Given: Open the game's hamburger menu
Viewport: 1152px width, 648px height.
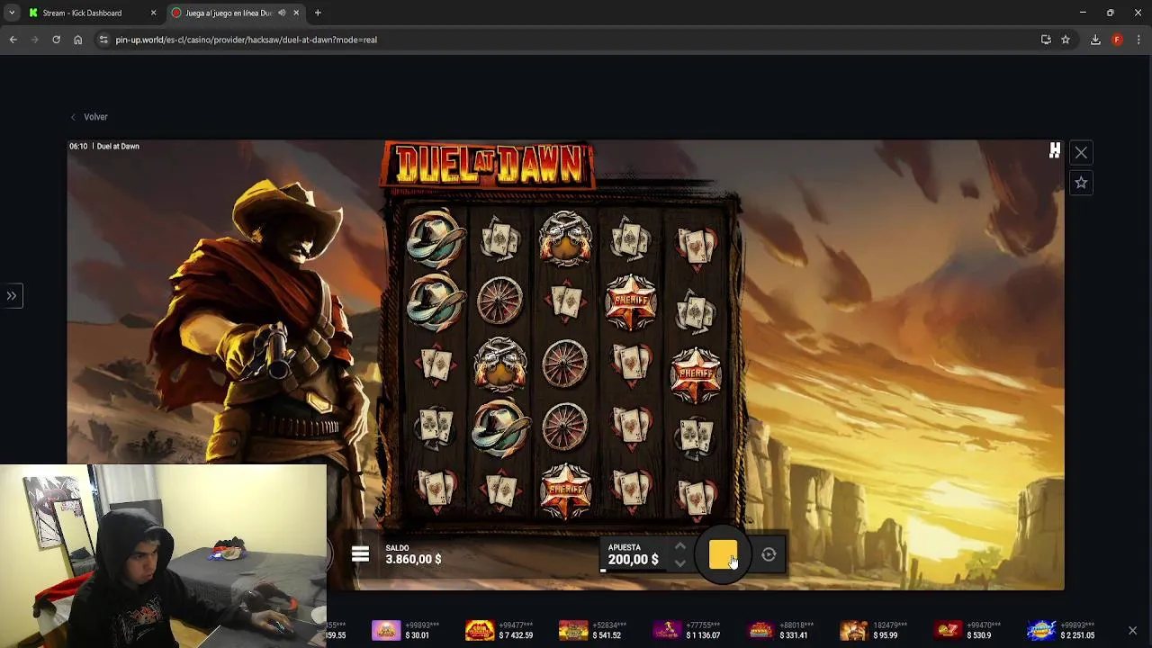Looking at the screenshot, I should (x=360, y=554).
